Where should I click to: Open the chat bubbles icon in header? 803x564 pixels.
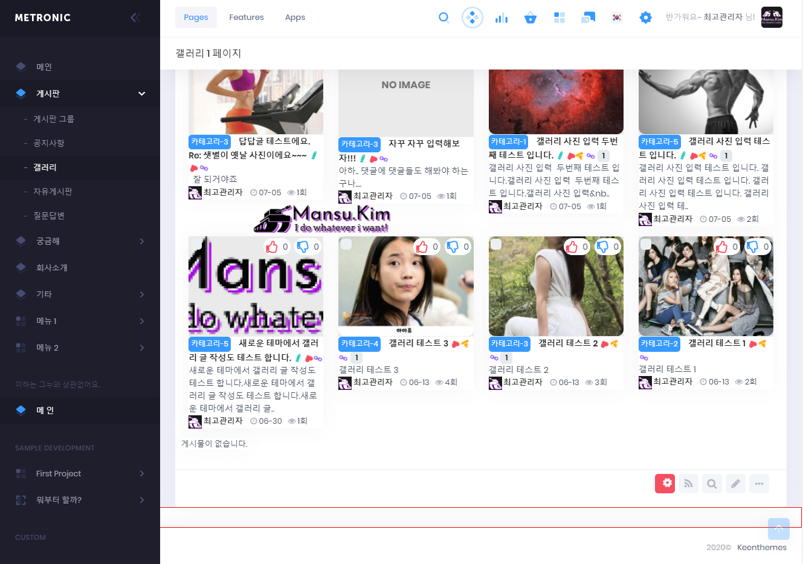click(588, 18)
